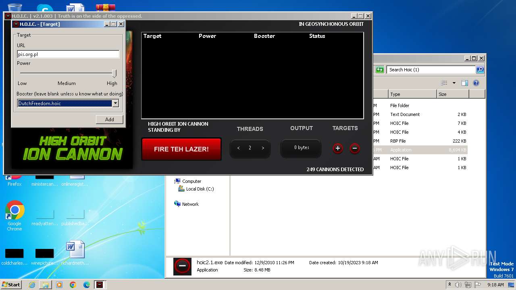Click hoic2.1.exe icon in details pane

tap(182, 266)
